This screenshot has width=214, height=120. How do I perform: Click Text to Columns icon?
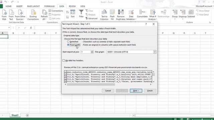pos(104,15)
